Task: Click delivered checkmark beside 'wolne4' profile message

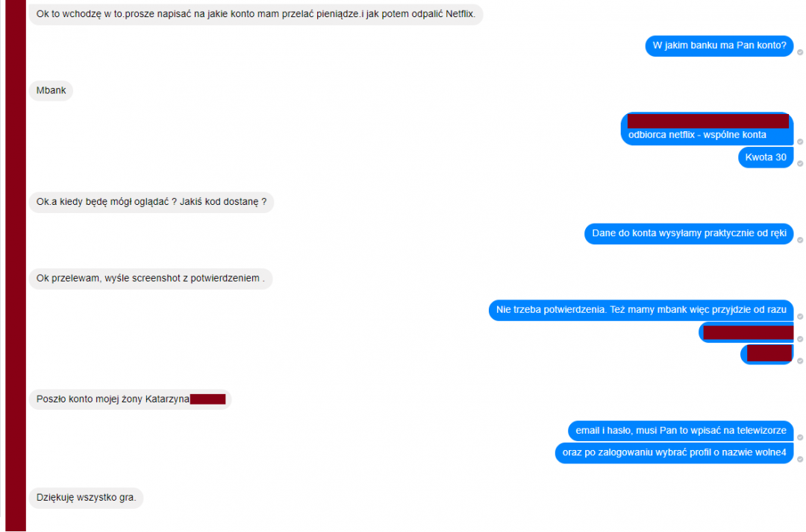Action: [x=800, y=459]
